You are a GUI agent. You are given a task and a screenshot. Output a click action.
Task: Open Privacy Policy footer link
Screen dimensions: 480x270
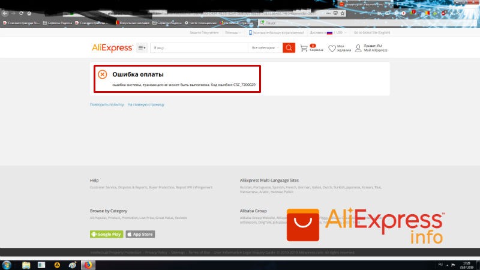coord(156,253)
